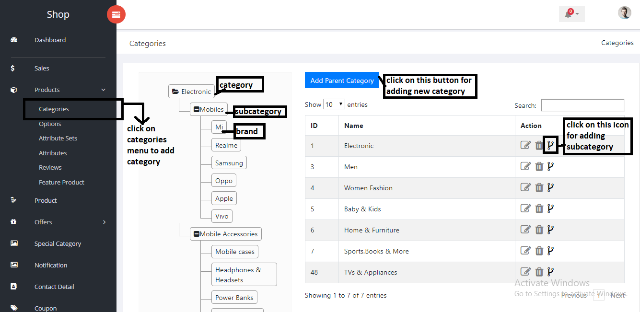
Task: Click the trash icon for Home & Furniture
Action: tap(539, 230)
